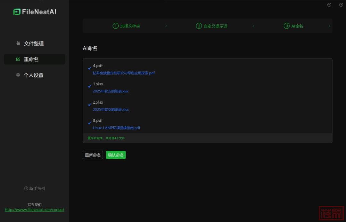Click the FileNeatAI brand name text
The width and height of the screenshot is (346, 222).
39,12
